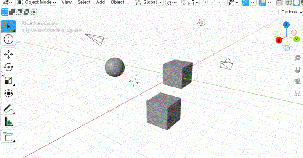The image size is (303, 158).
Task: Select the Cursor tool in toolbar
Action: click(x=8, y=39)
